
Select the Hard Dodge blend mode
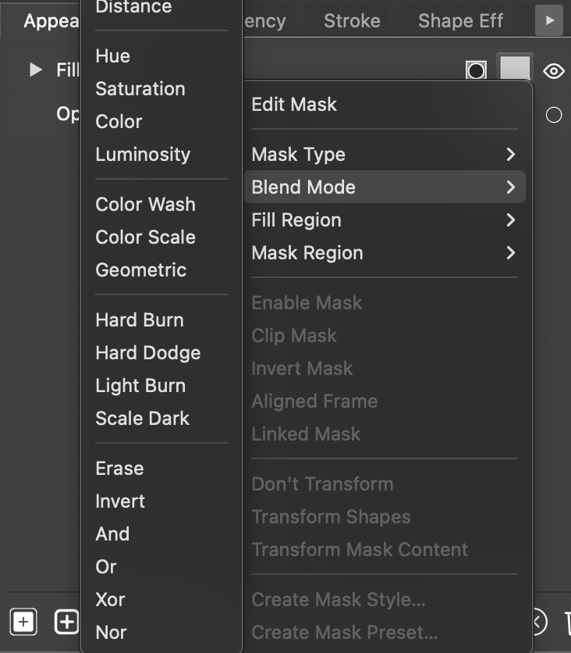148,353
